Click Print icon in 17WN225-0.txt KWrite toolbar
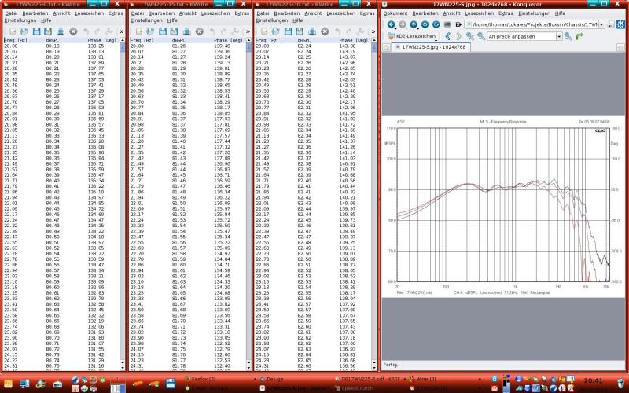This screenshot has width=629, height=393. (61, 31)
